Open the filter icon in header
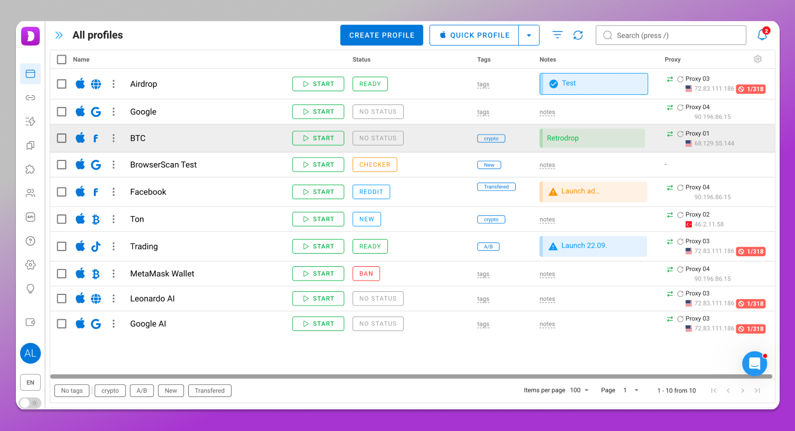 tap(557, 35)
